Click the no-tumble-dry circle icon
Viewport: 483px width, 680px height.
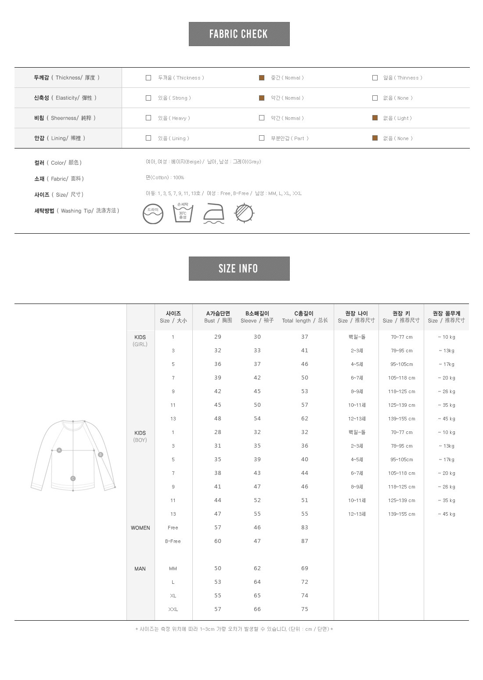tap(244, 213)
